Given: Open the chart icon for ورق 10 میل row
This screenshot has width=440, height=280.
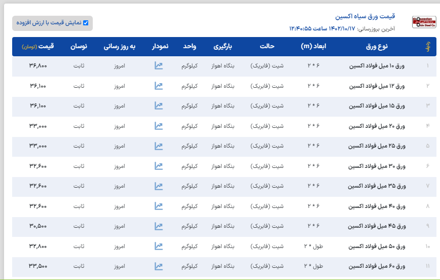Looking at the screenshot, I should 159,66.
